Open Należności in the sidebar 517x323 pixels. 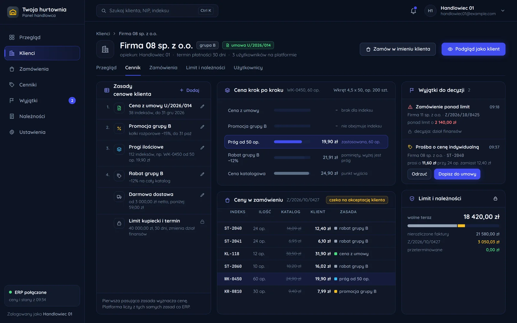pyautogui.click(x=42, y=117)
